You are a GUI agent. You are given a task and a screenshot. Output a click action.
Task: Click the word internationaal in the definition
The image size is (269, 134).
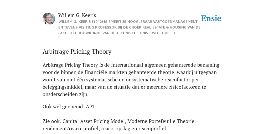[127, 65]
